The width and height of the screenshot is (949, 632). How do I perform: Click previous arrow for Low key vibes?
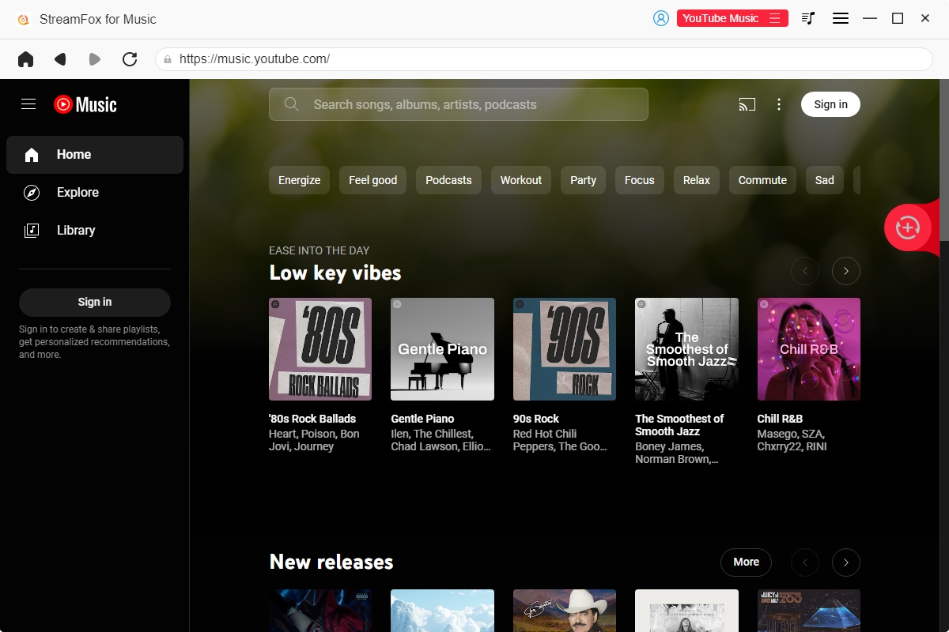(x=805, y=272)
